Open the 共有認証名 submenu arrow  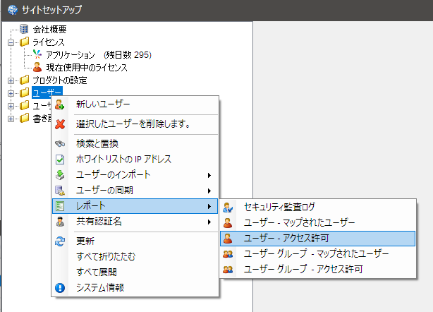pyautogui.click(x=209, y=222)
